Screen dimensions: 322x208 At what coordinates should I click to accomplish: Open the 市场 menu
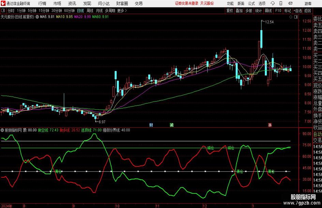pyautogui.click(x=57, y=3)
